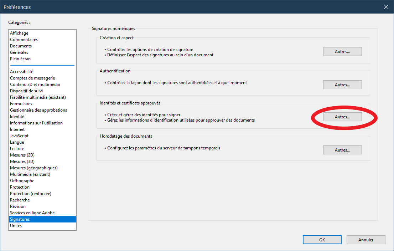Viewport: 394px width, 251px height.
Task: Close the Préférences dialog
Action: pyautogui.click(x=386, y=7)
